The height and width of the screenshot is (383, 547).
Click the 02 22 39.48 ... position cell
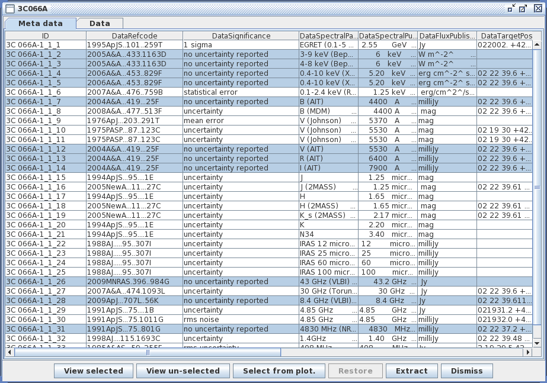point(505,339)
